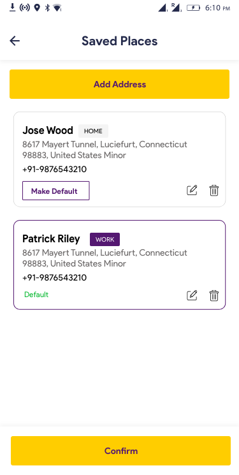Tap the battery charging icon
This screenshot has height=475, width=239.
193,8
